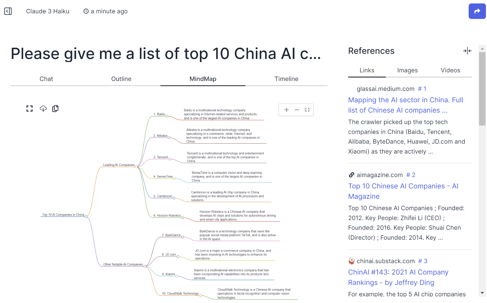Click the page title heading

tap(166, 54)
